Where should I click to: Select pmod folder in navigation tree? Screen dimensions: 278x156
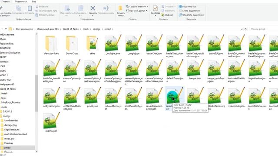pos(7,148)
